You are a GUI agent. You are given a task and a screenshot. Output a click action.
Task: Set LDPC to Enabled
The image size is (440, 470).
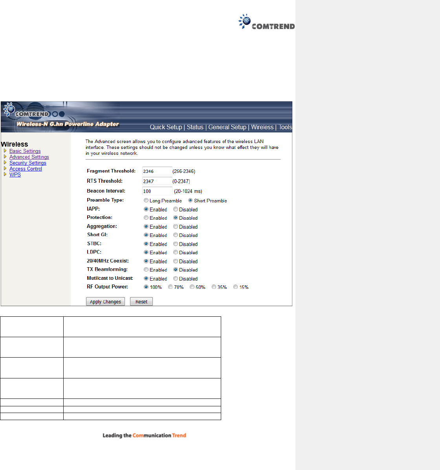146,252
